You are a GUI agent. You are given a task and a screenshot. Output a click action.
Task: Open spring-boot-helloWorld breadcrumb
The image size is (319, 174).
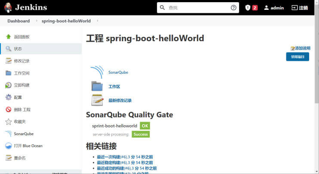[x=66, y=21]
